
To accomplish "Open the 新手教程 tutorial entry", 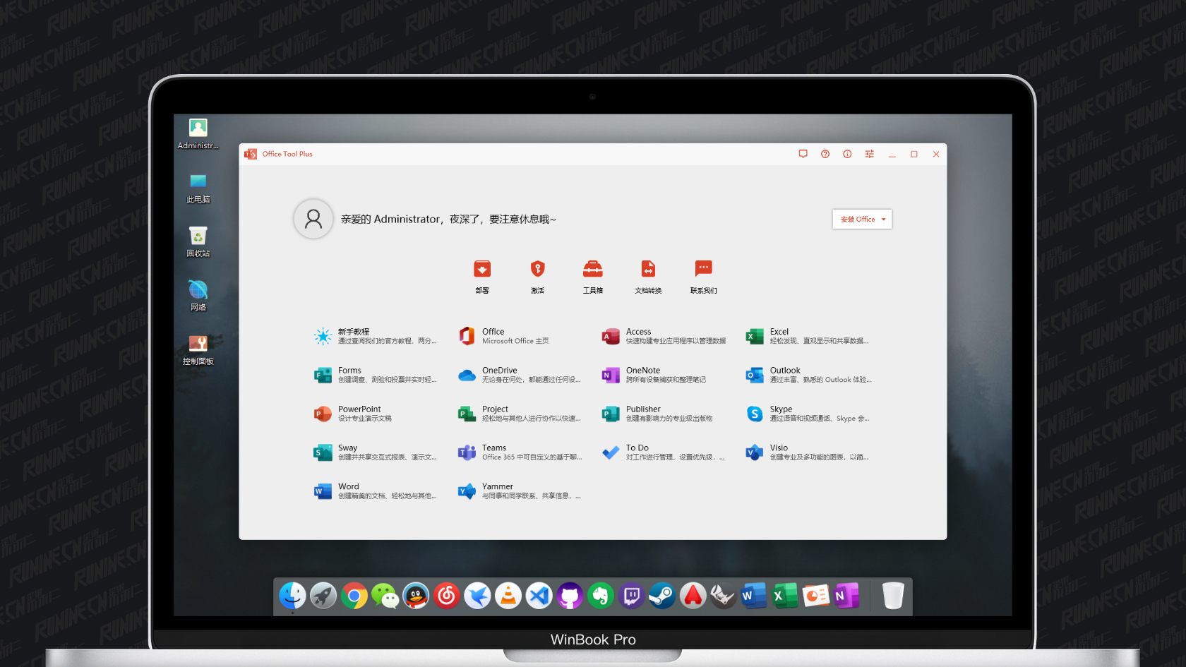I will tap(376, 336).
